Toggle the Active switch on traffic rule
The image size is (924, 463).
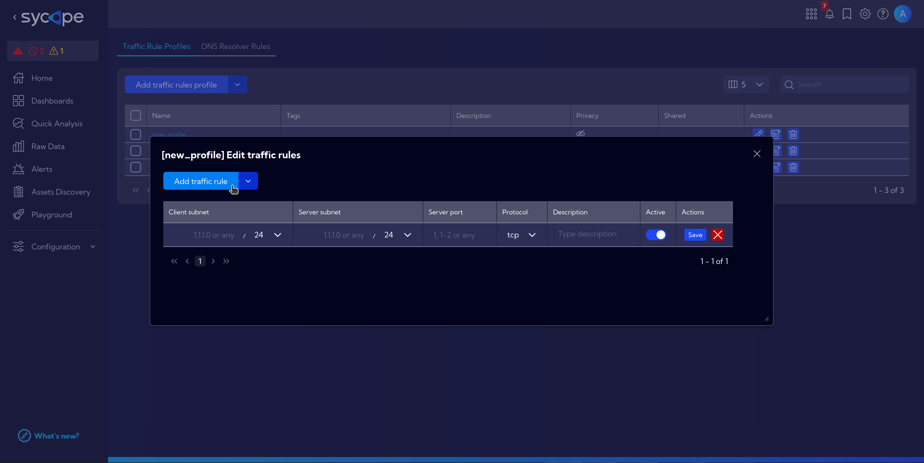657,234
